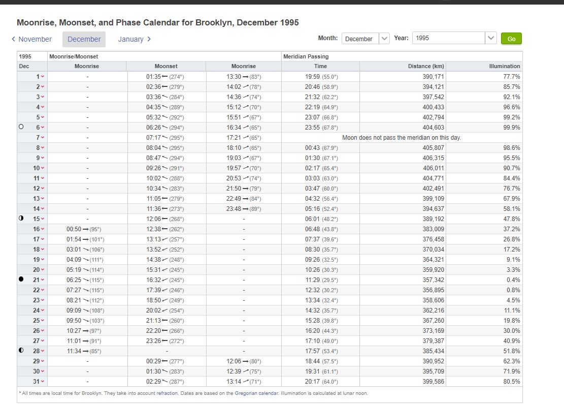Click the moonset direction arrow beside 03:36
The image size is (564, 404).
click(x=165, y=97)
